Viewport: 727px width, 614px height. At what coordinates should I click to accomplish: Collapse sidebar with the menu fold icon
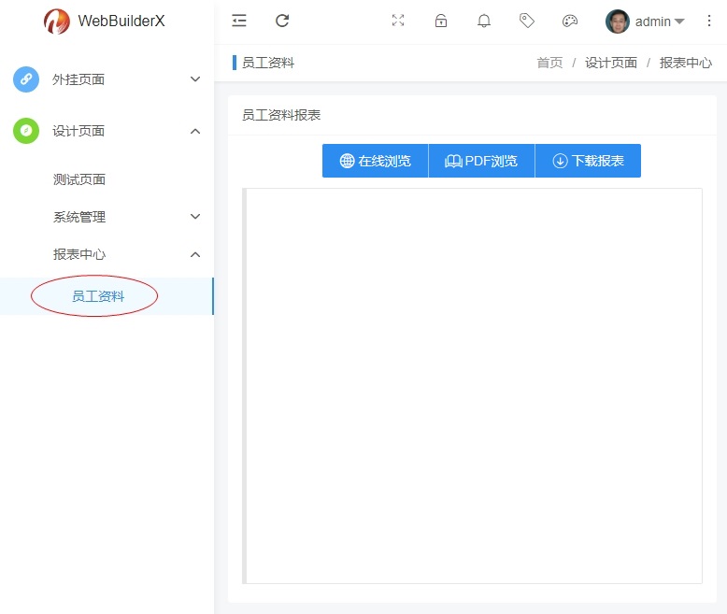(x=239, y=21)
